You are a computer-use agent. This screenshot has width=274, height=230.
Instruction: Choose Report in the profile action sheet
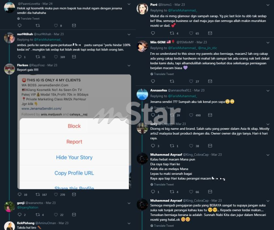pos(74,142)
